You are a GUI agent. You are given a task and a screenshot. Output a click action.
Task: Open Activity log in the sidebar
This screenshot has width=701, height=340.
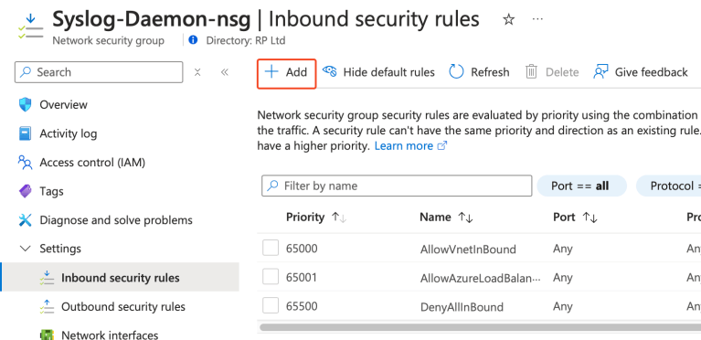68,133
